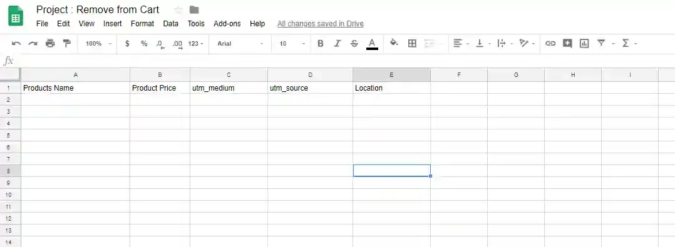This screenshot has width=675, height=247.
Task: Decrease decimal places
Action: point(160,44)
